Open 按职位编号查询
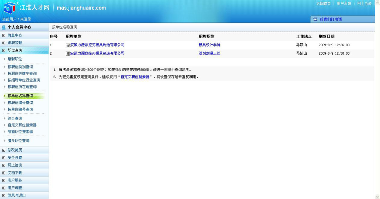Screen dimensions: 380x199 [20, 103]
